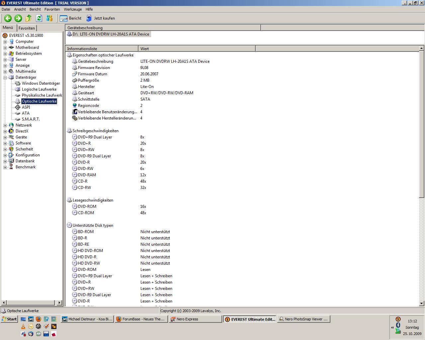
Task: Click the Start button
Action: [9, 319]
